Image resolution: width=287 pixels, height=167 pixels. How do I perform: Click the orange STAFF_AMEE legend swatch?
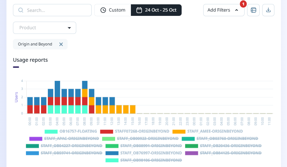[179, 132]
